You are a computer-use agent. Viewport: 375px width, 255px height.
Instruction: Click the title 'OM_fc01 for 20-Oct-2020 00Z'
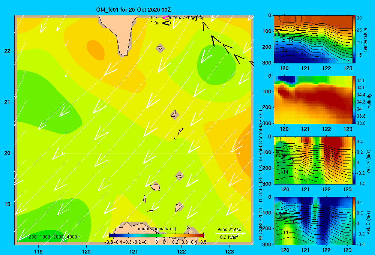click(x=133, y=10)
